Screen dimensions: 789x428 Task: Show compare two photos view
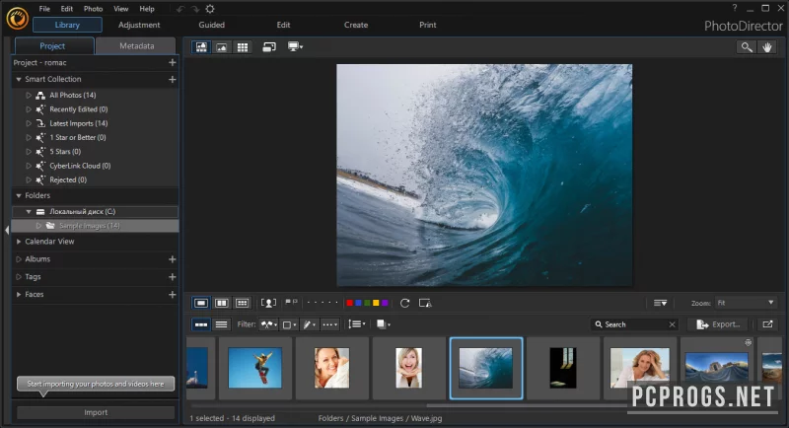pos(221,303)
